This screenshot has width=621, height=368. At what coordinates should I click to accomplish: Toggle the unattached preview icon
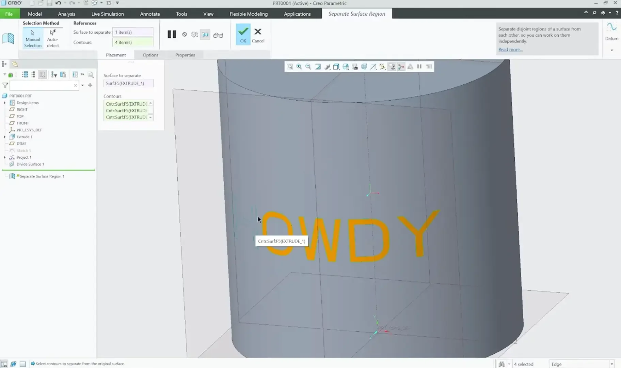tap(194, 34)
